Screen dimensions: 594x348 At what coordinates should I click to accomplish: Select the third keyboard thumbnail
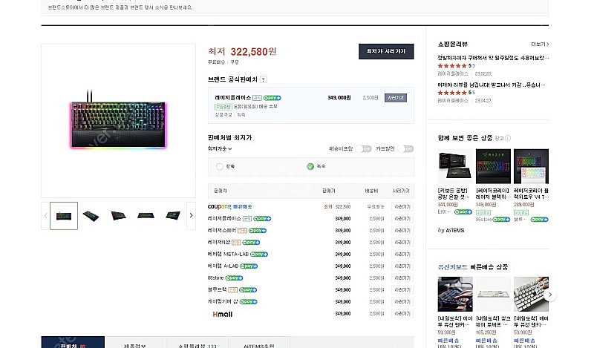pyautogui.click(x=118, y=216)
